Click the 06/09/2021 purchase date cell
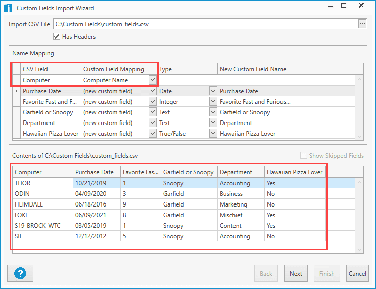The width and height of the screenshot is (376, 289). click(x=97, y=215)
